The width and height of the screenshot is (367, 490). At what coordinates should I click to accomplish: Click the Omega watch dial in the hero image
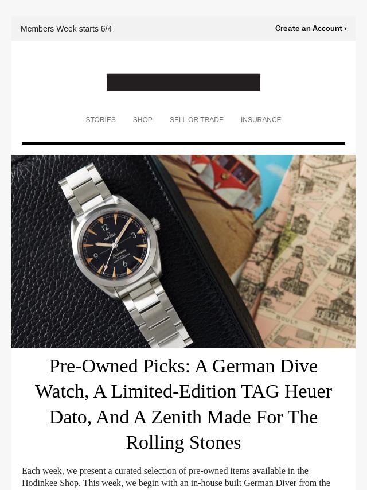click(x=115, y=244)
